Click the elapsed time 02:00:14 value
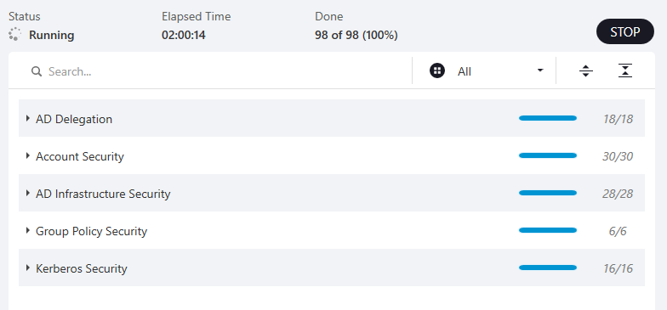667x310 pixels. [x=184, y=36]
